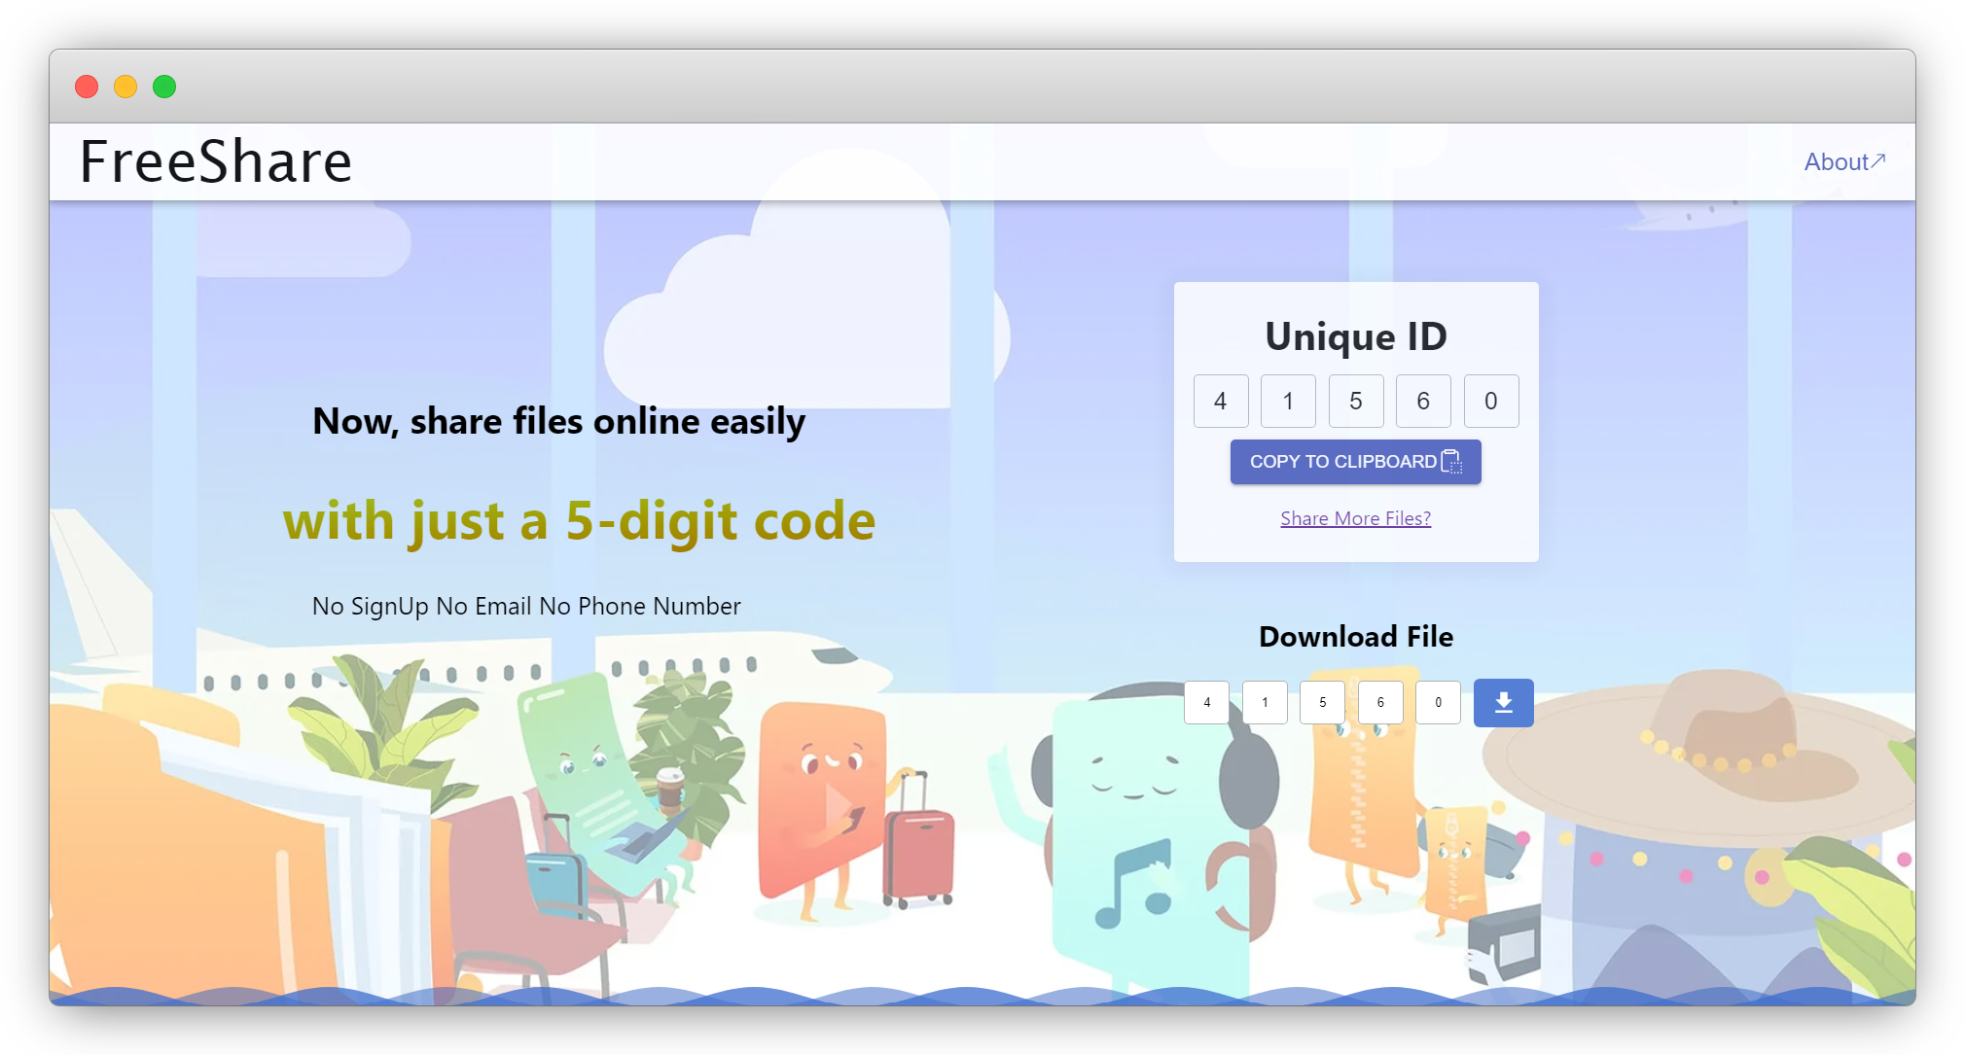Screen dimensions: 1965x1055
Task: Click the blue download arrow button
Action: click(1503, 702)
